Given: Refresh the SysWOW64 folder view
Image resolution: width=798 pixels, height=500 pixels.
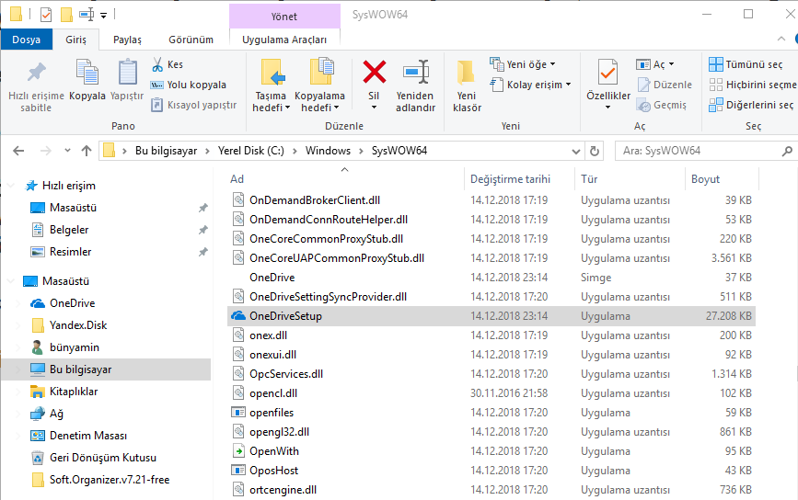Looking at the screenshot, I should pyautogui.click(x=594, y=151).
